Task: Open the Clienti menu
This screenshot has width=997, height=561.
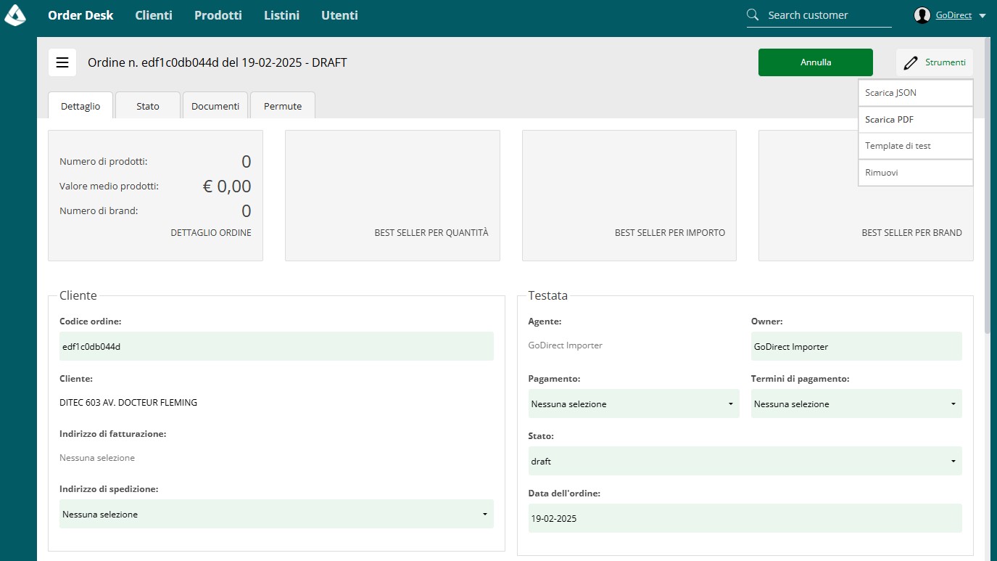Action: click(154, 15)
